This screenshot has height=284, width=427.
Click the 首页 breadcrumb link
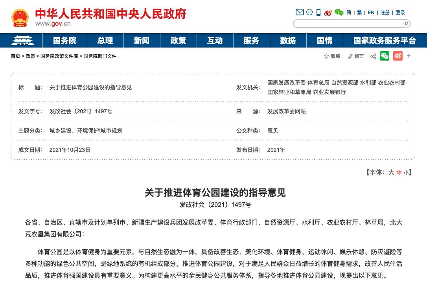15,56
